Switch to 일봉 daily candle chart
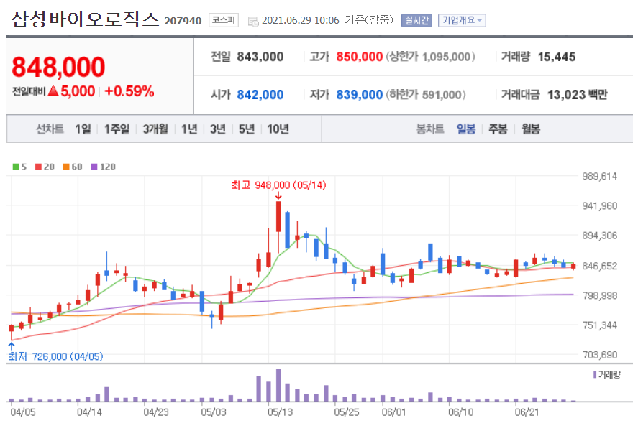 tap(466, 129)
